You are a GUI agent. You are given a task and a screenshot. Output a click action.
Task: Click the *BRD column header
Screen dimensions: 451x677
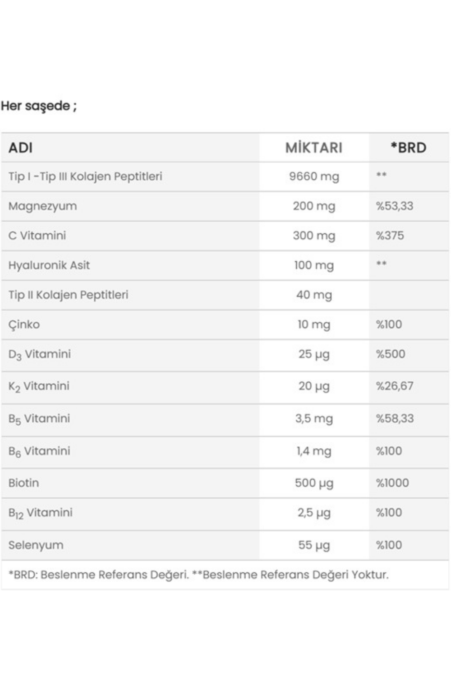pos(409,148)
